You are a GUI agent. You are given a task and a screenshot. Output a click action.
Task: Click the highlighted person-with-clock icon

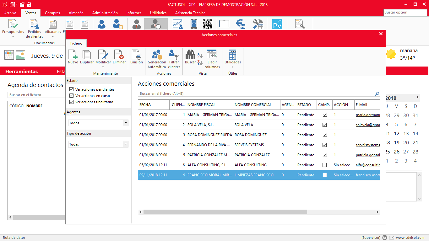coord(156,24)
